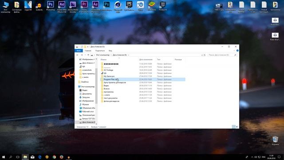
Task: Launch Adobe After Effects CS6 shortcut
Action: tap(62, 7)
